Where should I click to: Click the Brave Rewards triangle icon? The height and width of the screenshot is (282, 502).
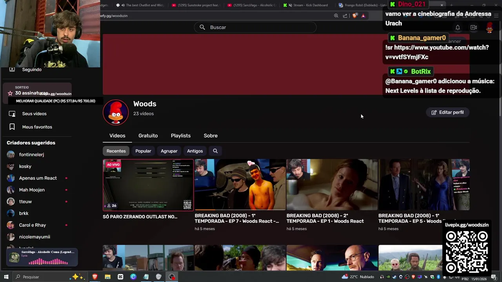(x=363, y=16)
